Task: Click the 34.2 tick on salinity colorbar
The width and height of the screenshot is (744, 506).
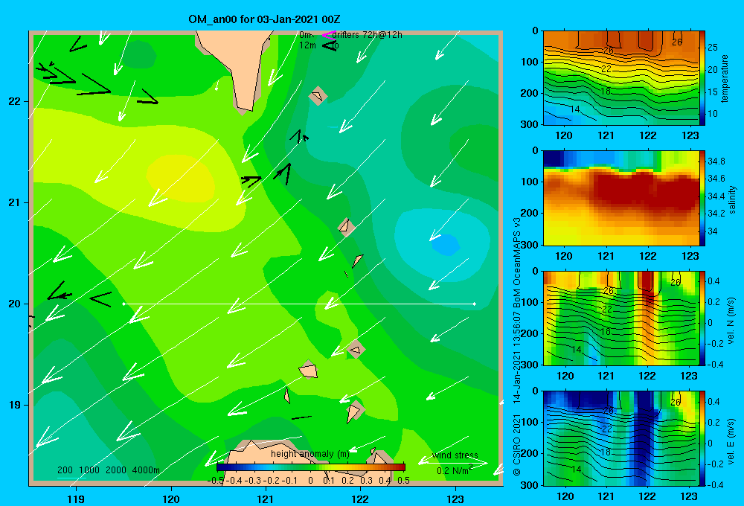Action: (x=716, y=214)
